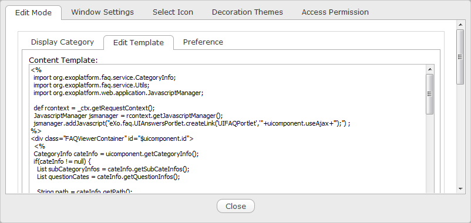Click inside the Content Template code editor
Screen dimensions: 471x223
click(228, 129)
